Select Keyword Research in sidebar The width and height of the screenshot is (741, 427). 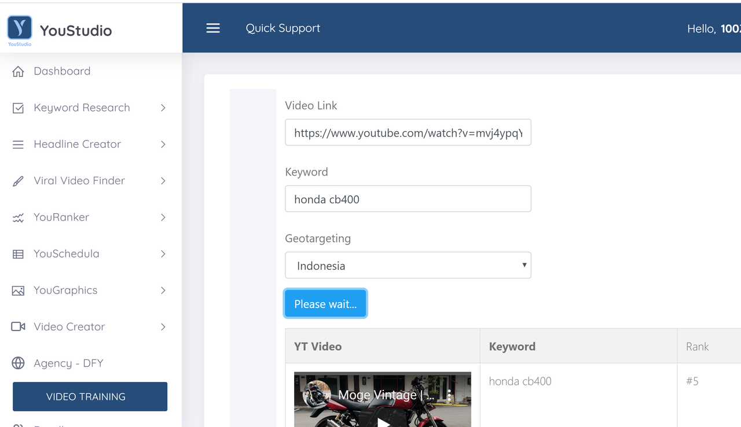[x=82, y=107]
